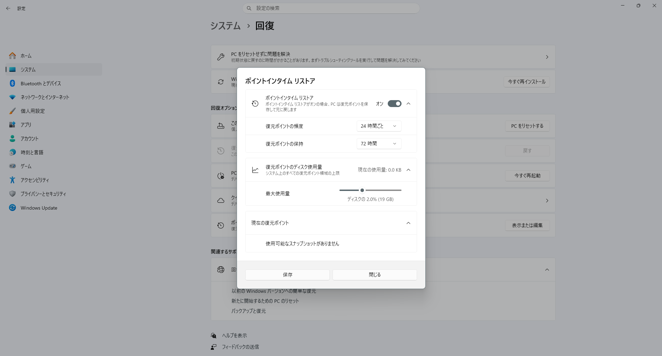Click the ヘルプを表示 help icon
Screen dimensions: 662x356
214,336
